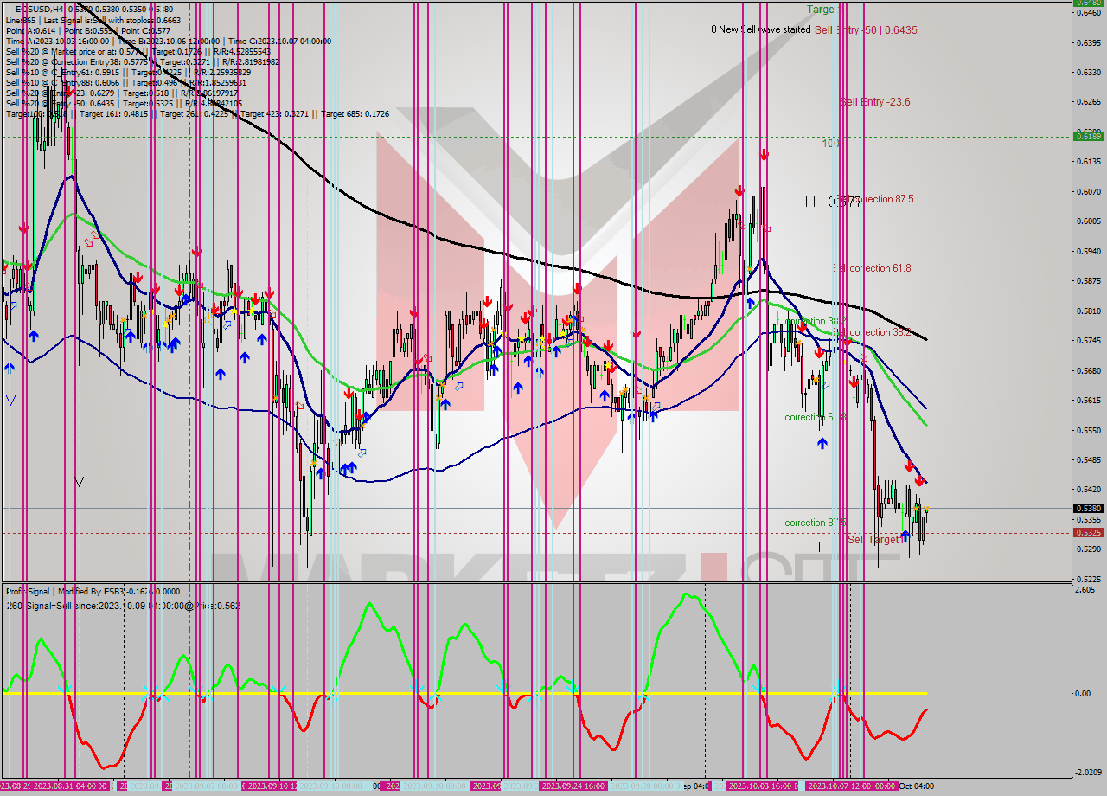1107x796 pixels.
Task: Click the 0.00 indicator scale value
Action: coord(1082,693)
